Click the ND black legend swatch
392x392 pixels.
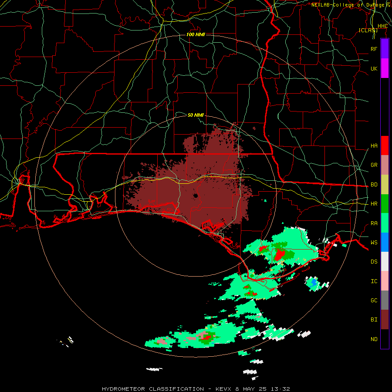click(385, 339)
